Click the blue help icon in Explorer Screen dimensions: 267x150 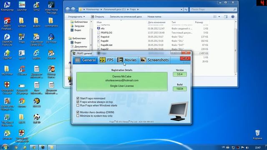[x=233, y=17]
